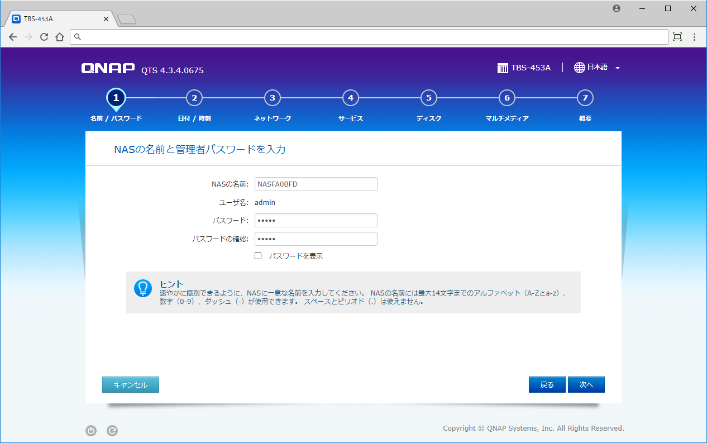
Task: Click the power icon at bottom left
Action: [91, 431]
